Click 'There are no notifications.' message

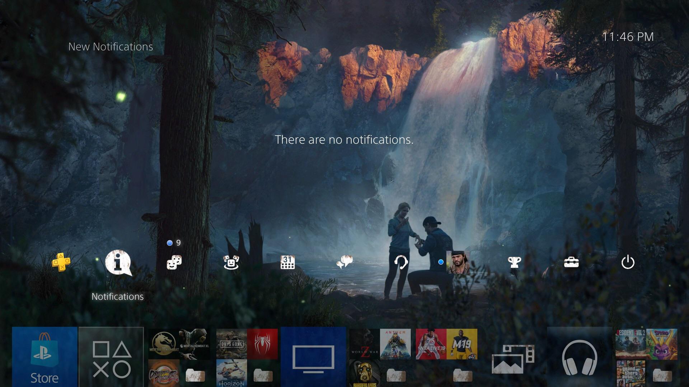pyautogui.click(x=344, y=140)
